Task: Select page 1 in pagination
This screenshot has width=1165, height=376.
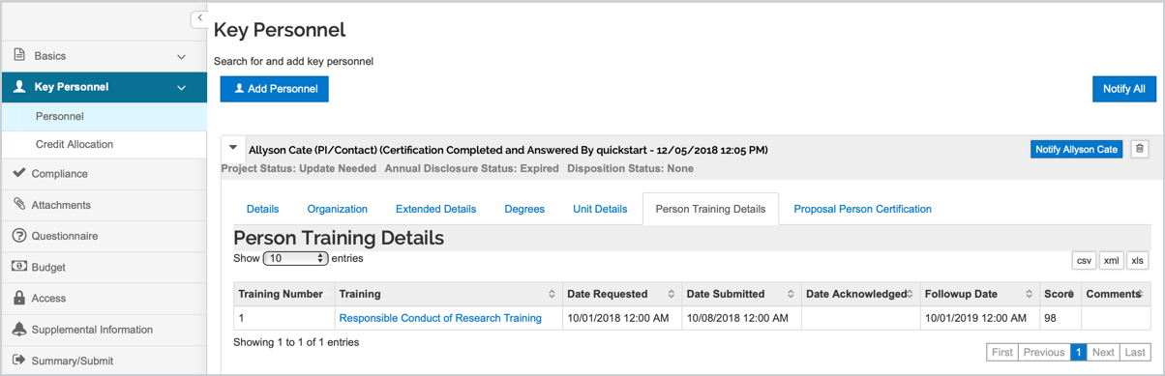Action: [x=1078, y=353]
